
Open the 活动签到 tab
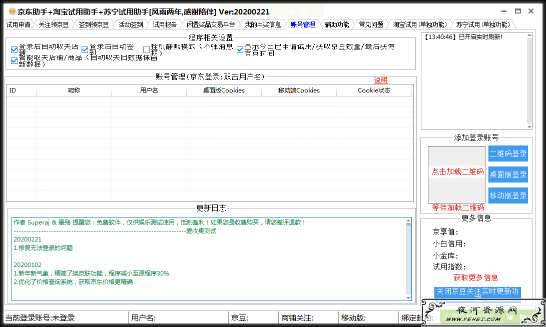[131, 24]
